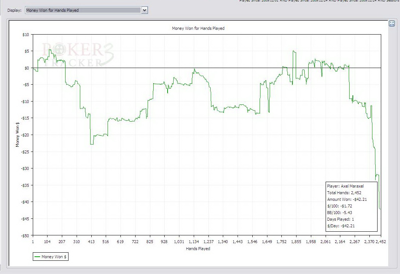Click the chart title Money Won for Hands Played

tap(198, 28)
